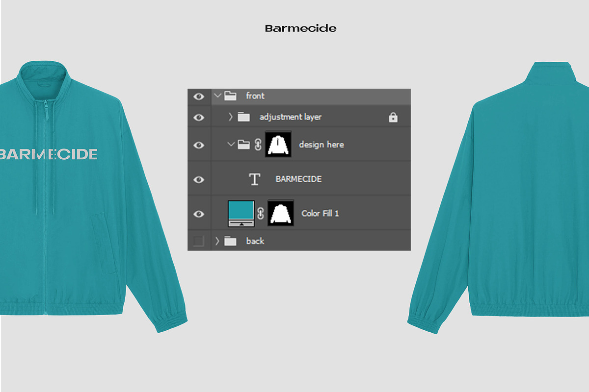The height and width of the screenshot is (392, 589).
Task: Hide the design here group
Action: click(199, 145)
